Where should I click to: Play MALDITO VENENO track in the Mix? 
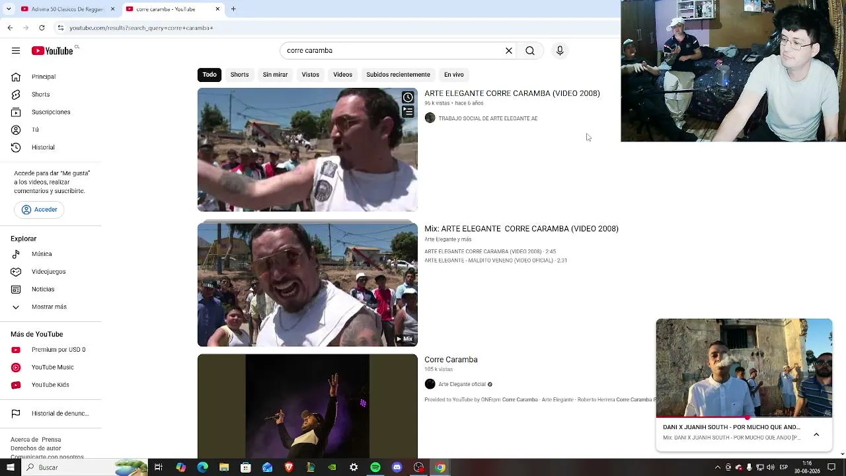tap(496, 260)
